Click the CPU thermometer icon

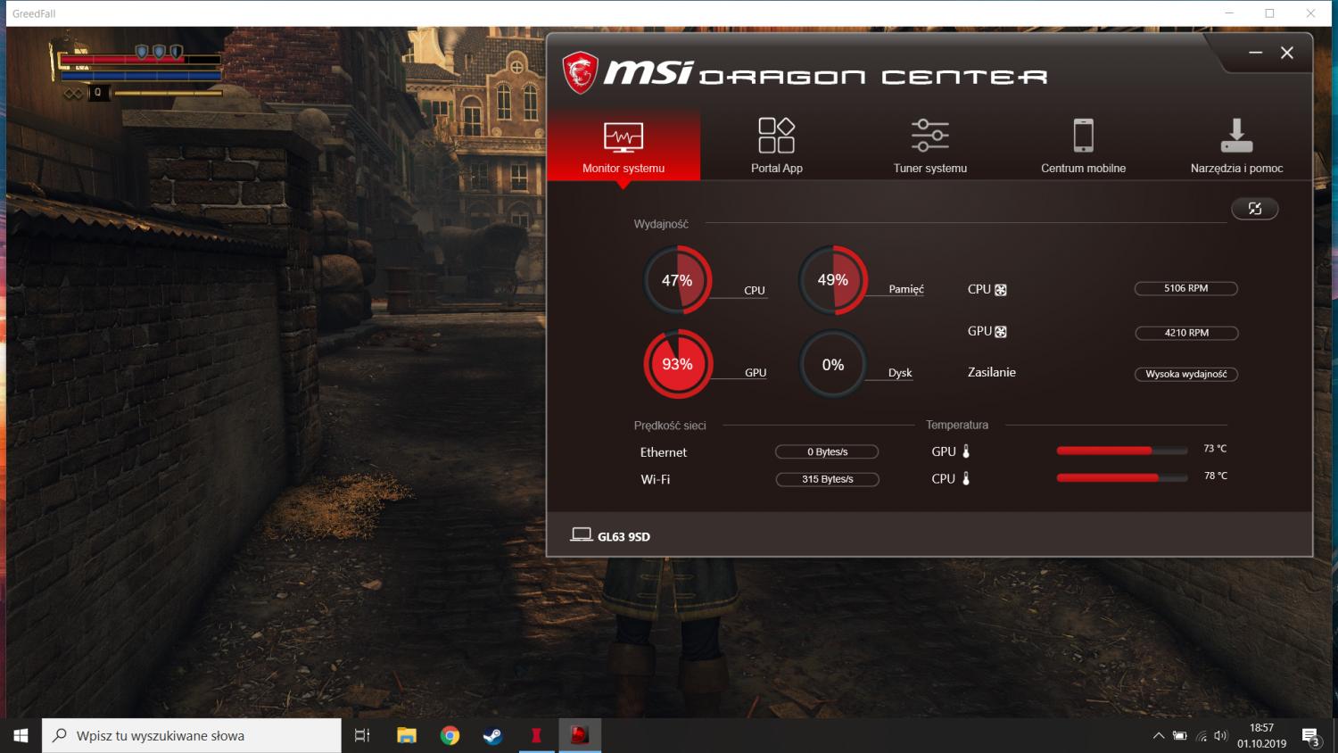tap(966, 479)
